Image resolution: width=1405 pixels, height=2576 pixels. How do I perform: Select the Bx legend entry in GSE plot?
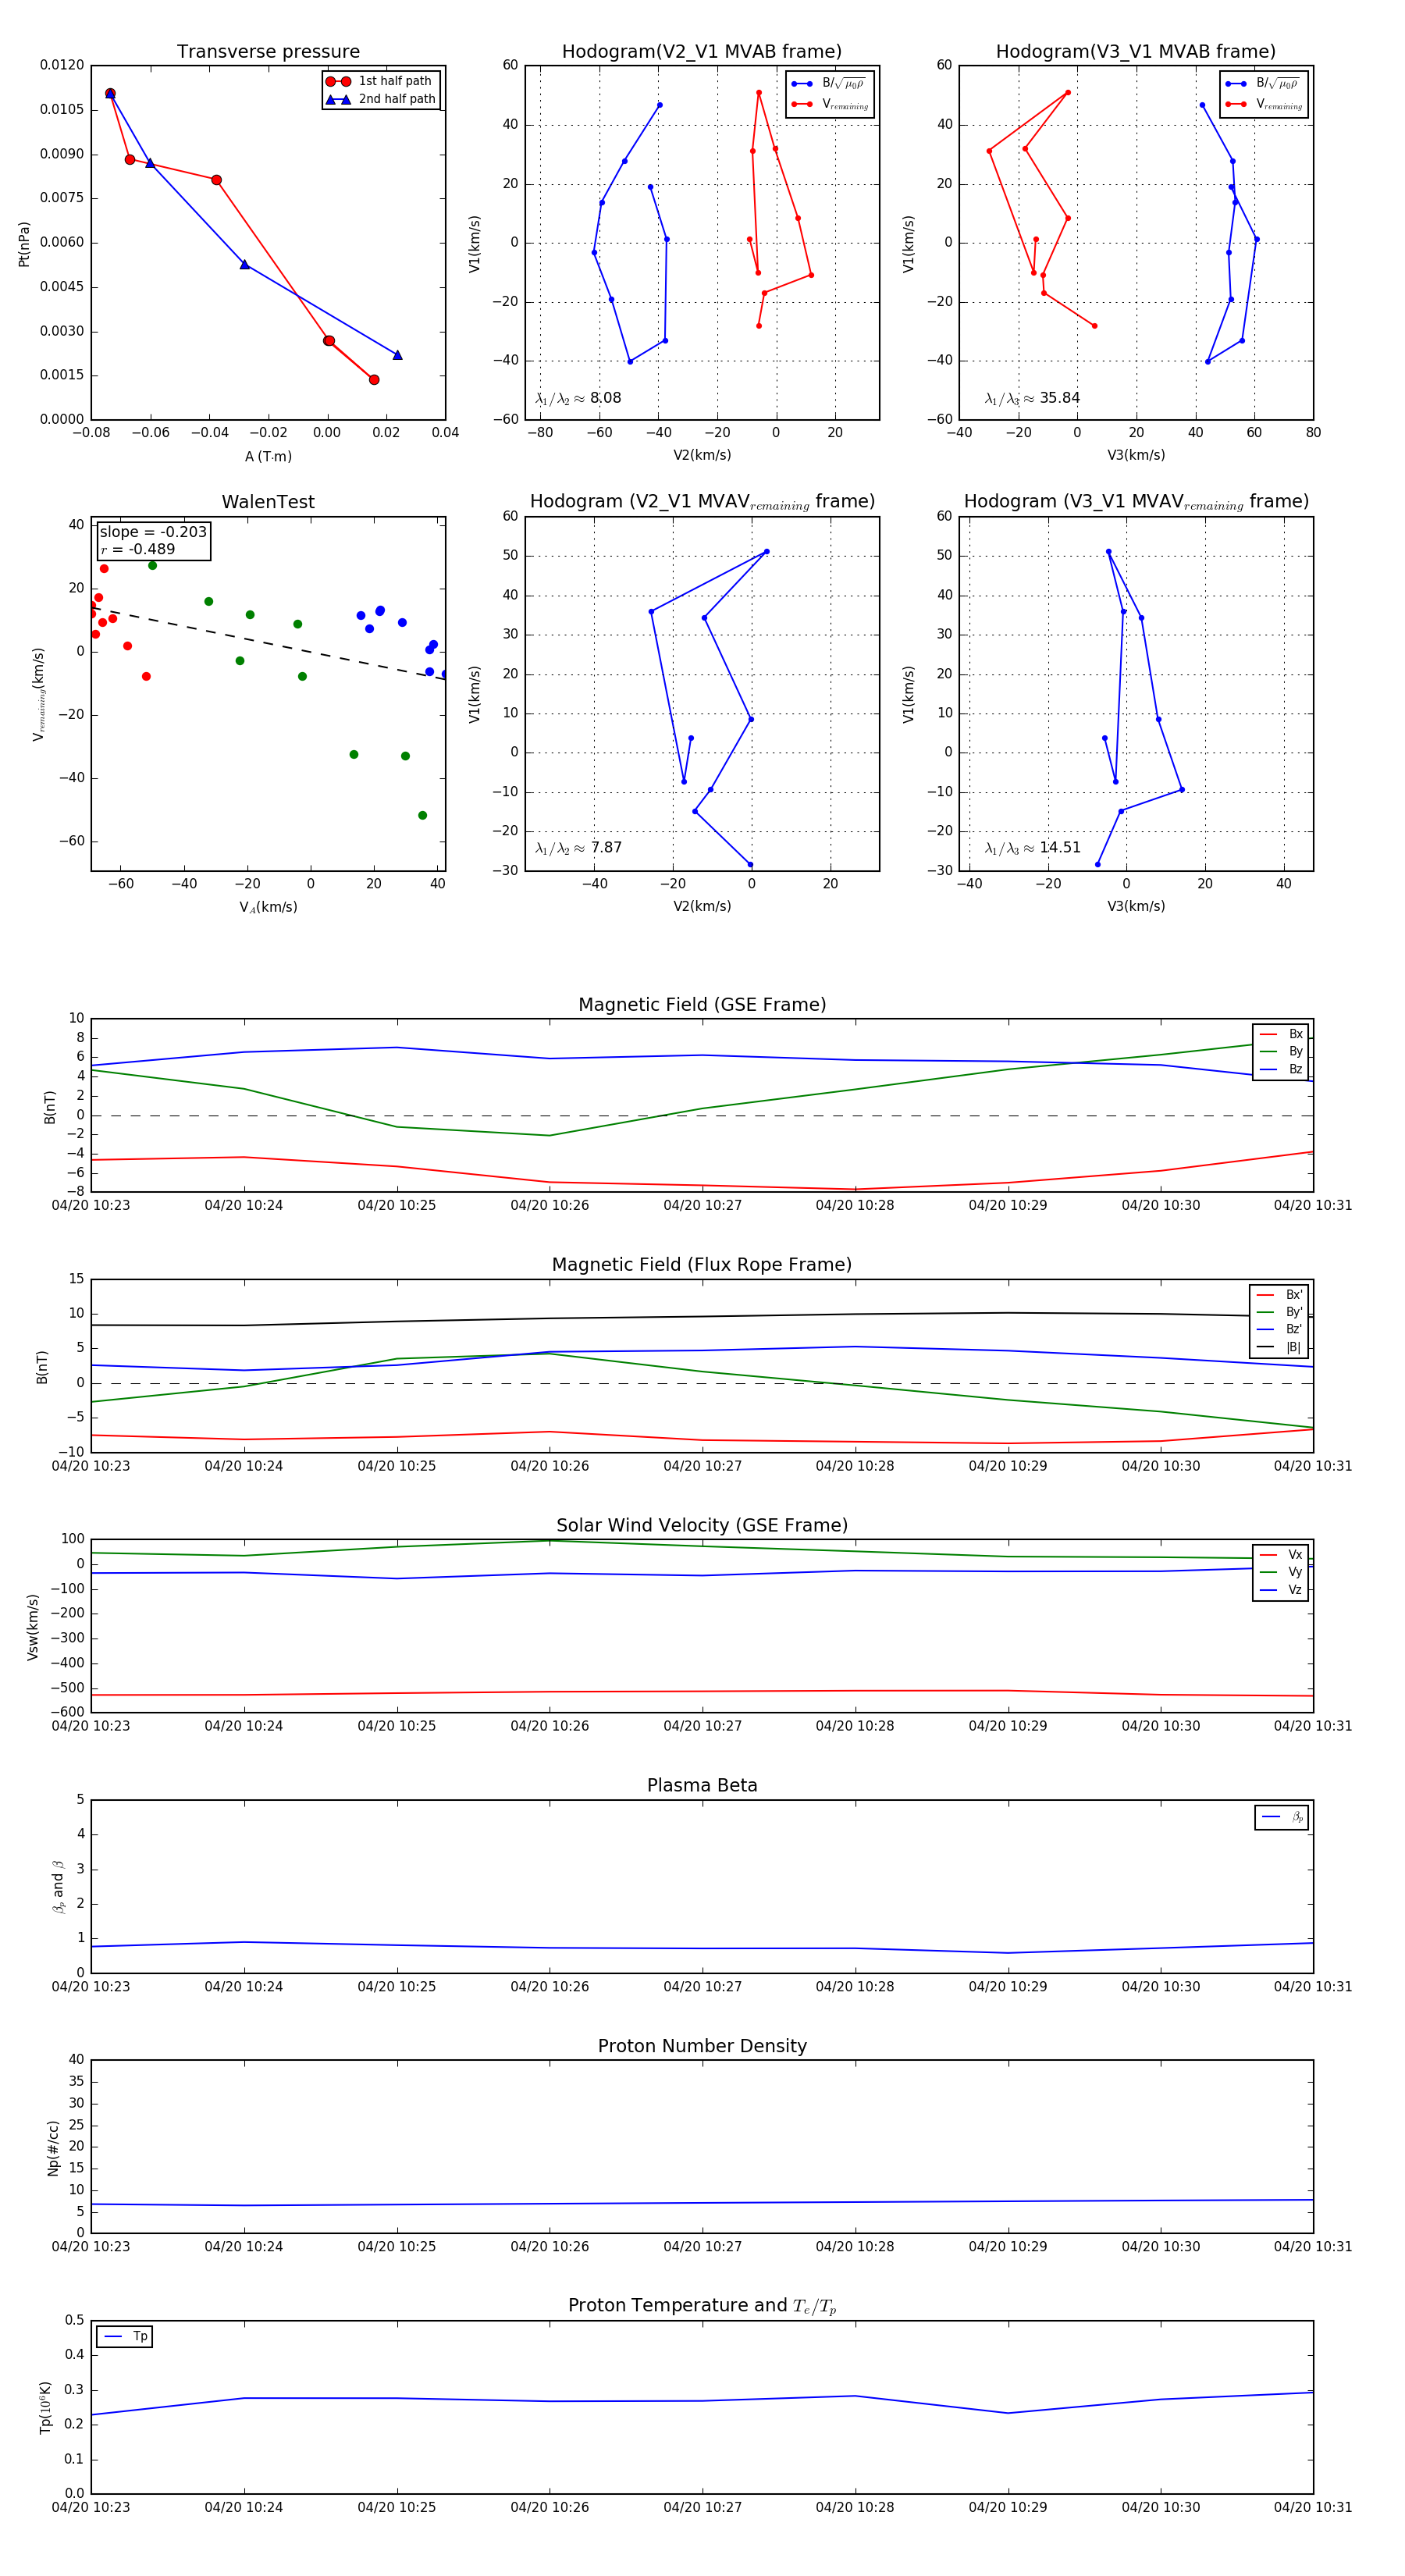tap(1281, 1034)
